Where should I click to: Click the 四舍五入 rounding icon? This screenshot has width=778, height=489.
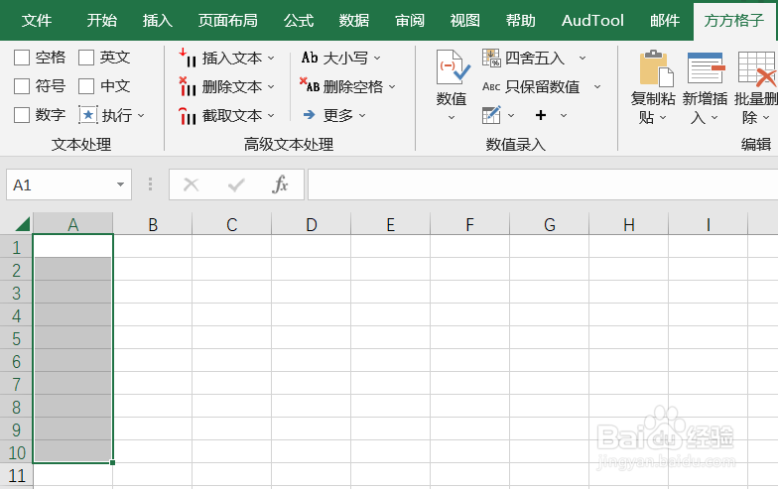[x=491, y=58]
